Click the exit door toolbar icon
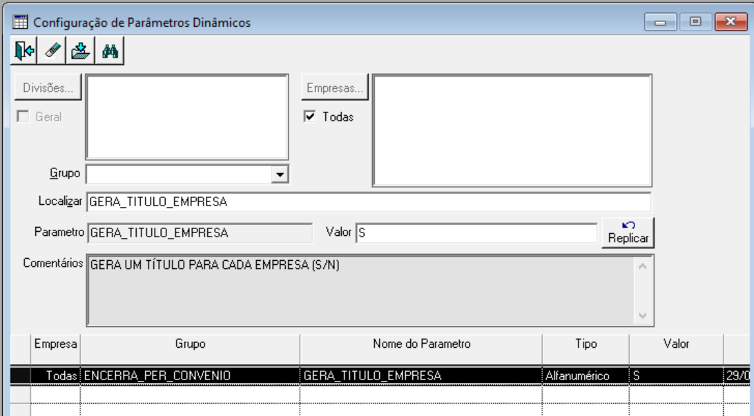Screen dimensions: 754x416 (24, 50)
